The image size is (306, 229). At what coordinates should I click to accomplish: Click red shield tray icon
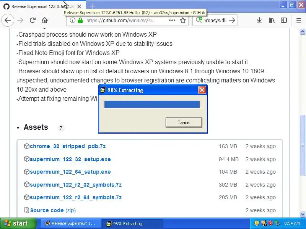tap(270, 223)
